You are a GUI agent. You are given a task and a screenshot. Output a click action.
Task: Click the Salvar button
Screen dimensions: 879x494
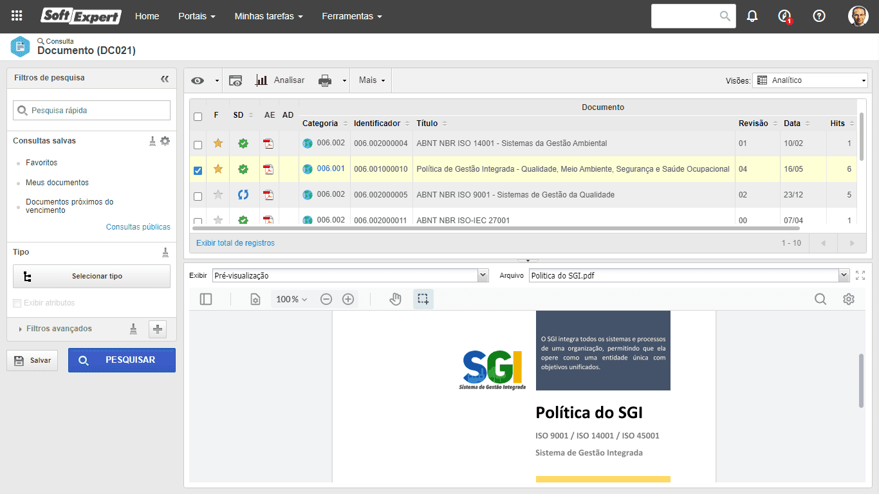(x=32, y=360)
